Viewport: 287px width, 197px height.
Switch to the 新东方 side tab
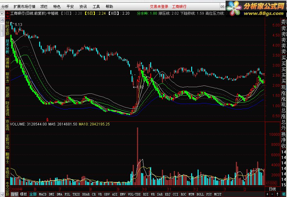[x=7, y=77]
